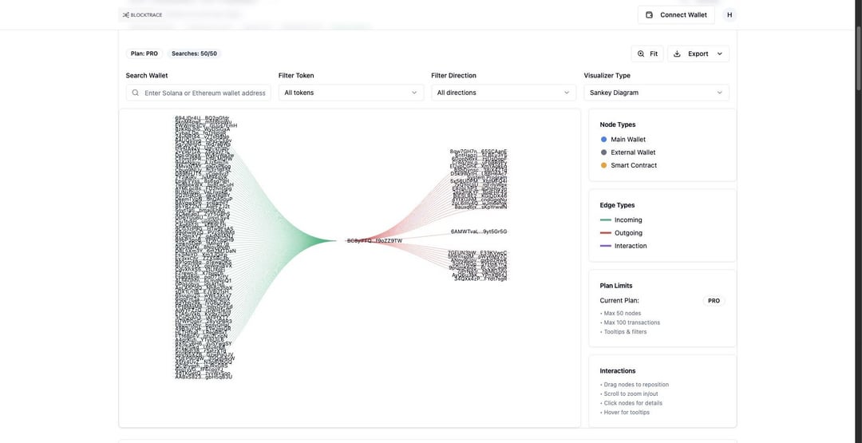
Task: Click the BlockTrace logo icon
Action: 126,15
